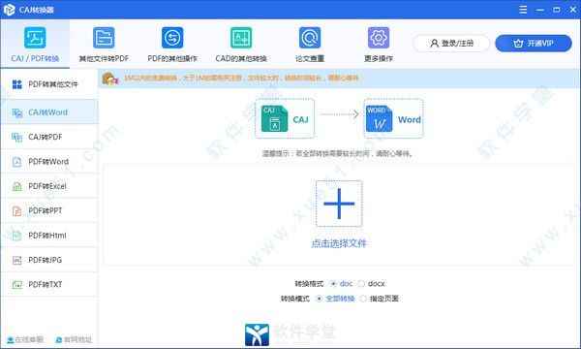Click the mascot icon in notice bar
This screenshot has height=349, width=581.
click(x=110, y=79)
